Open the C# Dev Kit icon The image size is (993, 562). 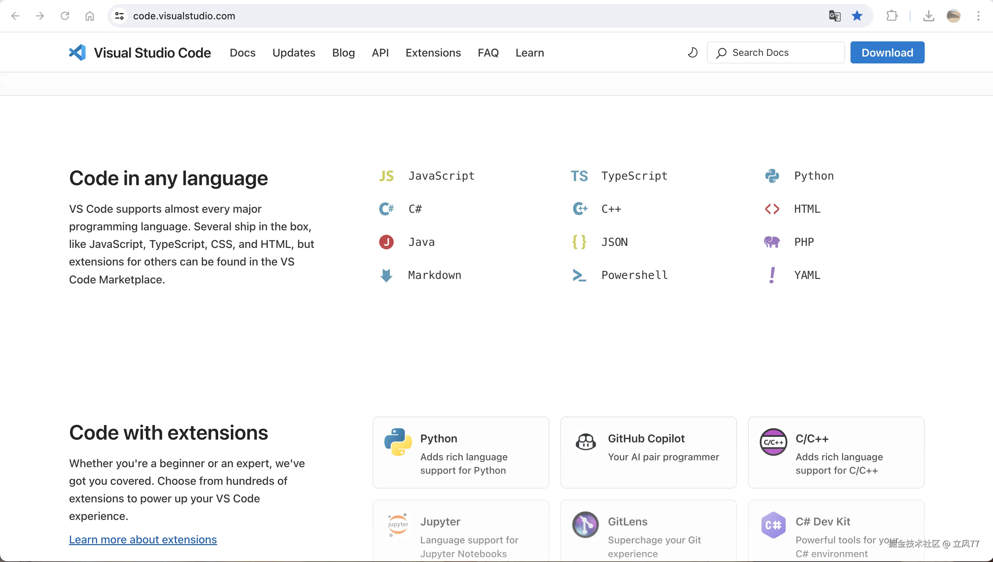773,525
